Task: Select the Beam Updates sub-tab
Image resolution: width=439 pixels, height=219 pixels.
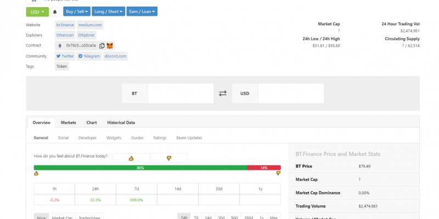Action: 189,138
